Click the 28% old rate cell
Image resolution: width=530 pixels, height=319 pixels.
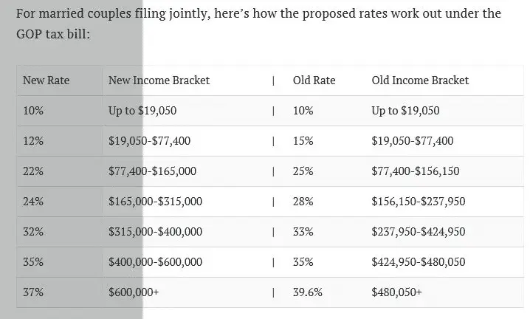tap(303, 202)
